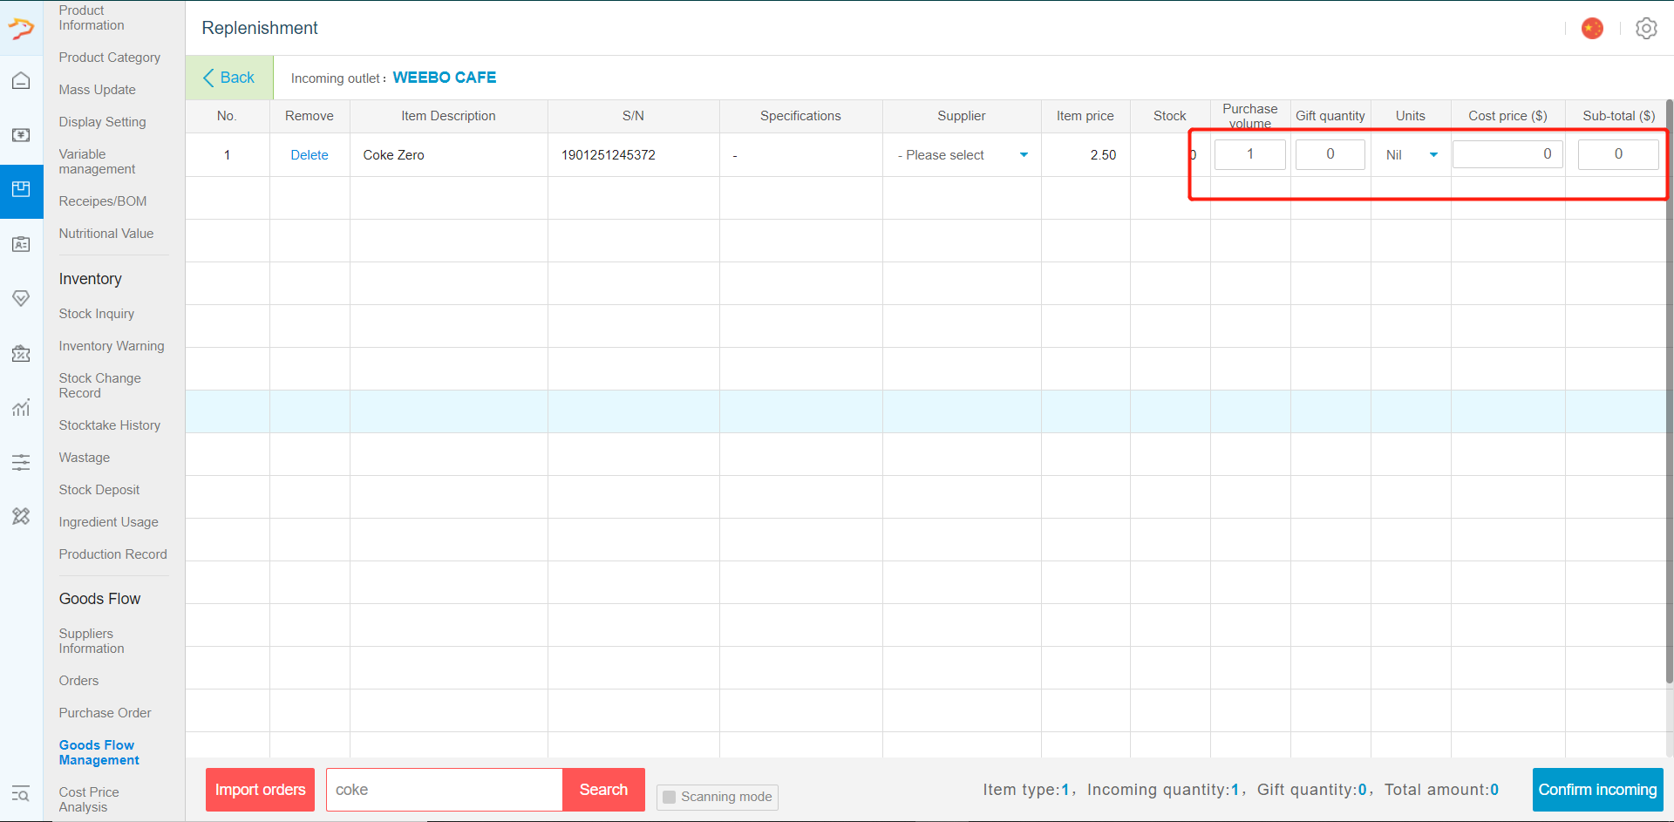Open Display Setting menu item
The image size is (1674, 822).
pos(103,122)
